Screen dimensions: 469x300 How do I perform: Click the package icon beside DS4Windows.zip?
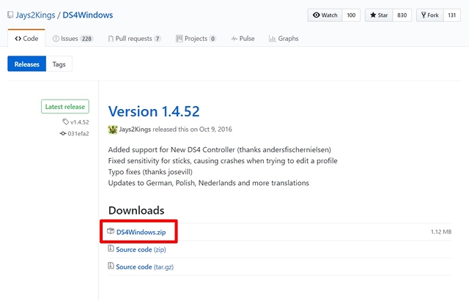point(111,231)
